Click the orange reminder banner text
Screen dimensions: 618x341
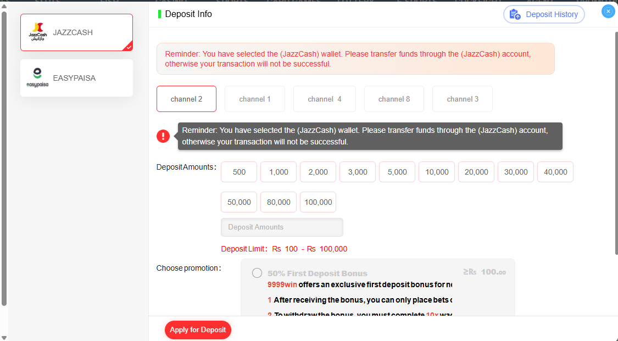coord(348,59)
